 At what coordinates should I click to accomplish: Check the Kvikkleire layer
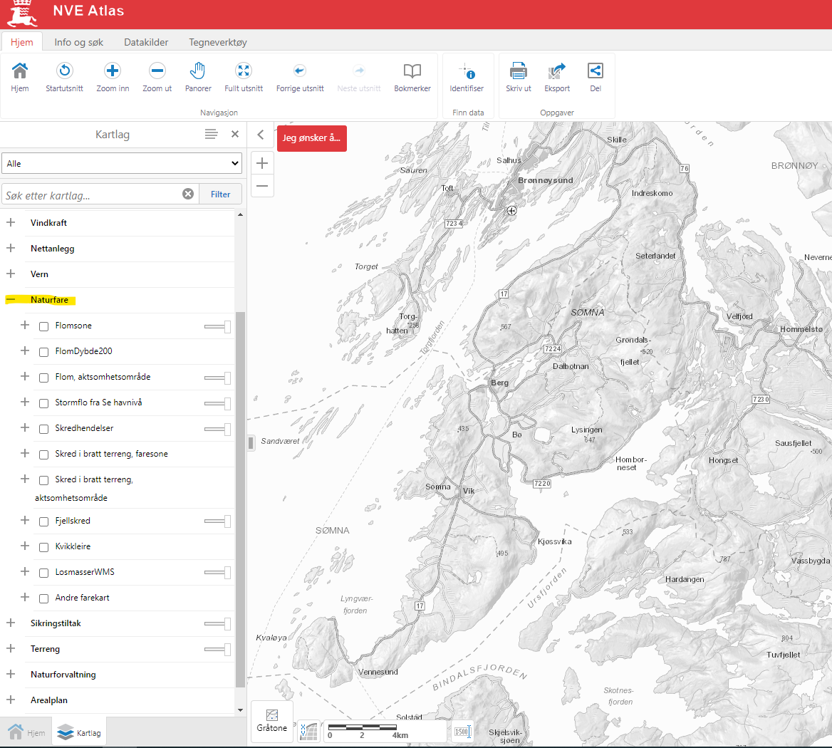44,547
